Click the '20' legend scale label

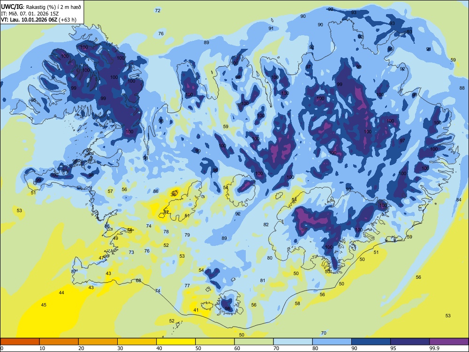(81, 348)
